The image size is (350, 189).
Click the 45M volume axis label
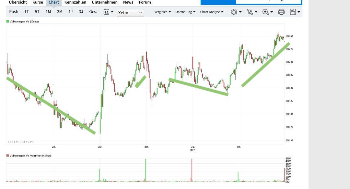tap(288, 158)
